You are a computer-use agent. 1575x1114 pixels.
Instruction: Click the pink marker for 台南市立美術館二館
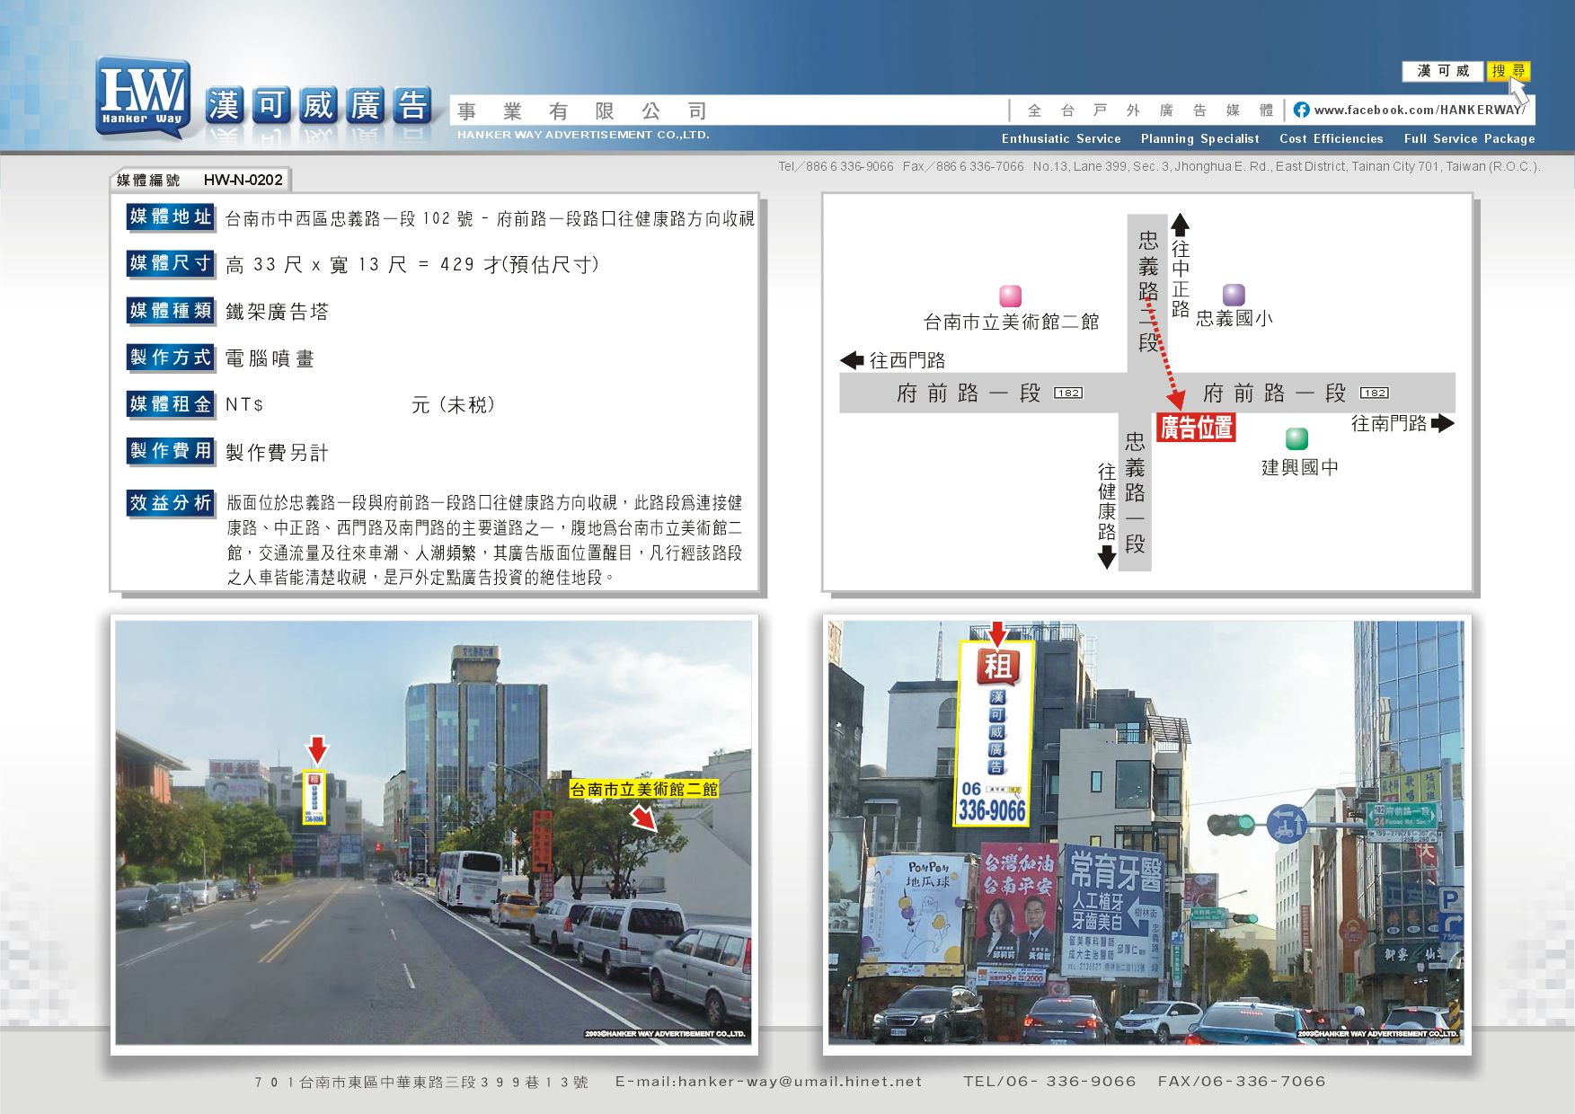1011,296
